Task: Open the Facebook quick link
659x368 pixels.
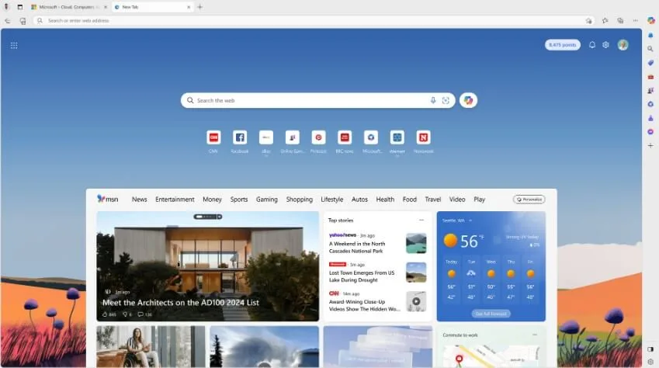Action: coord(240,137)
